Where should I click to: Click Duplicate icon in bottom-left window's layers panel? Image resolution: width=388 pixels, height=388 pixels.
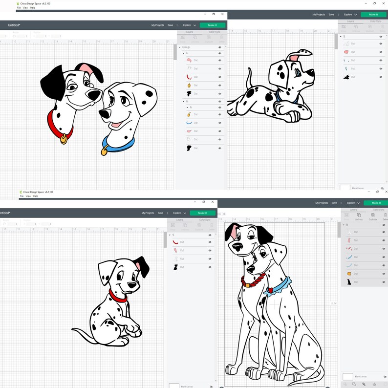(199, 225)
